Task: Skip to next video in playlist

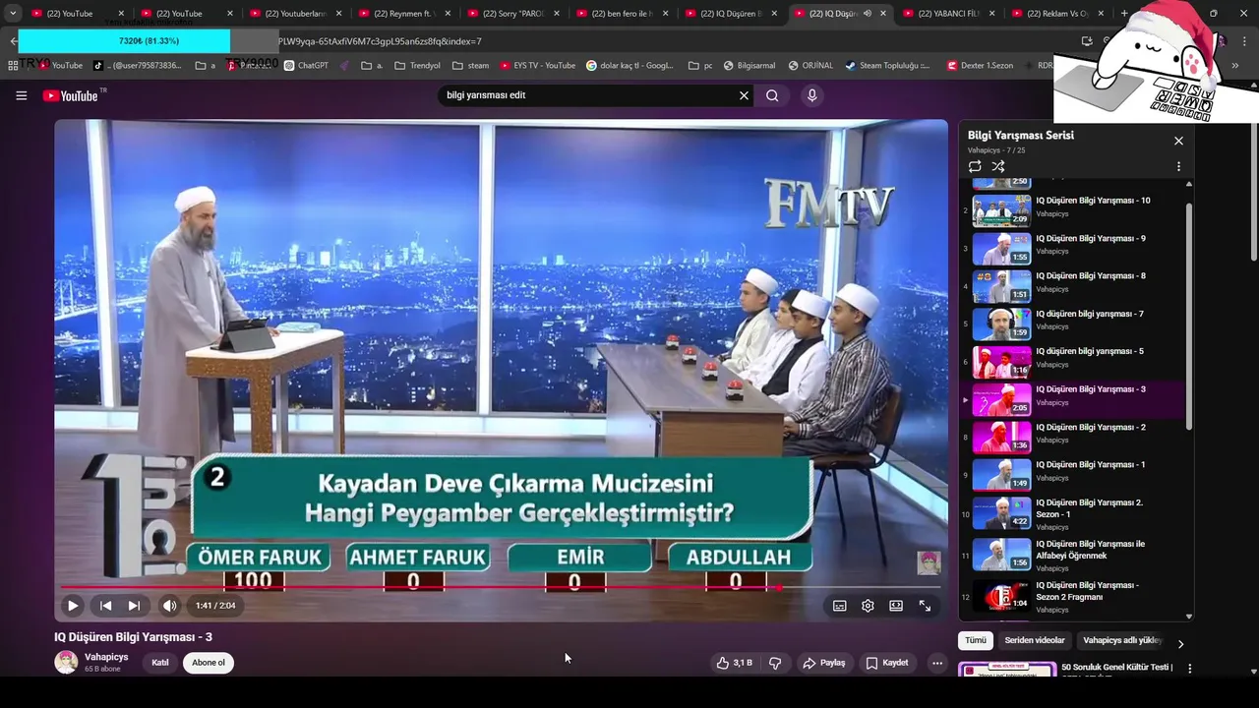Action: tap(134, 606)
